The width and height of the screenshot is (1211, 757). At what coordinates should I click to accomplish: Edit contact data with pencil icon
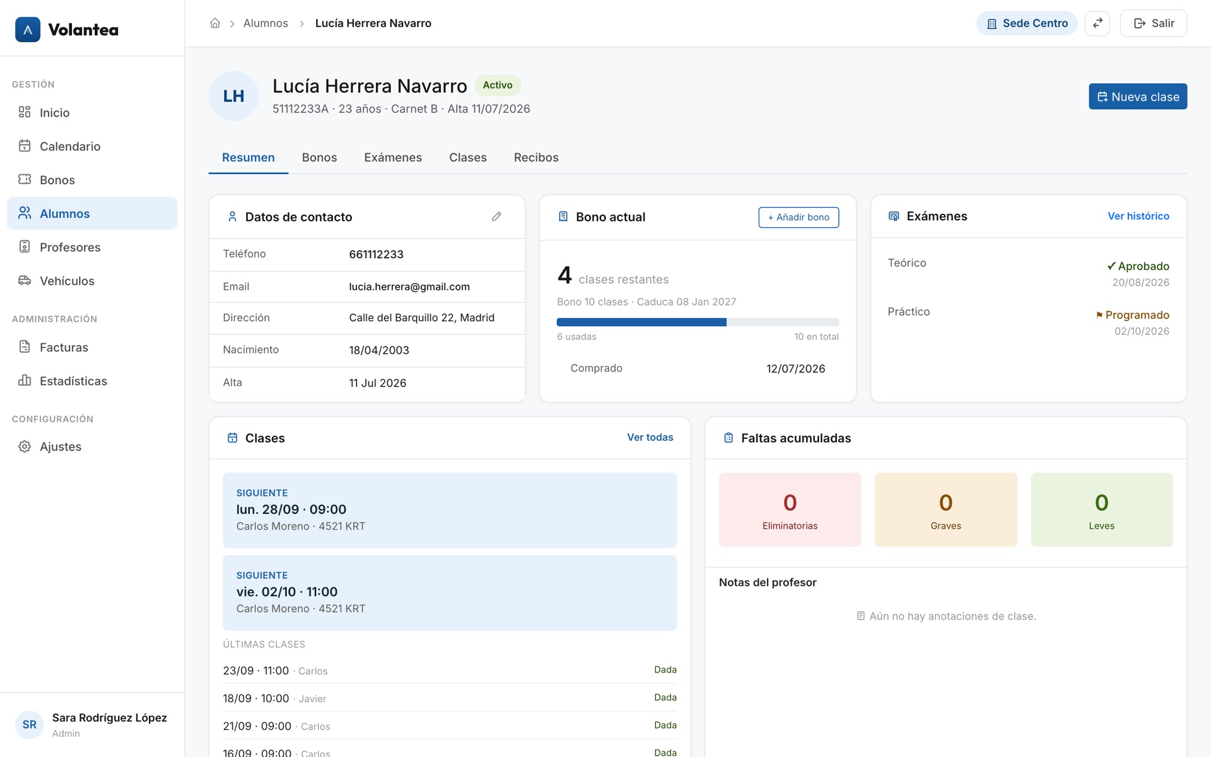pyautogui.click(x=496, y=216)
